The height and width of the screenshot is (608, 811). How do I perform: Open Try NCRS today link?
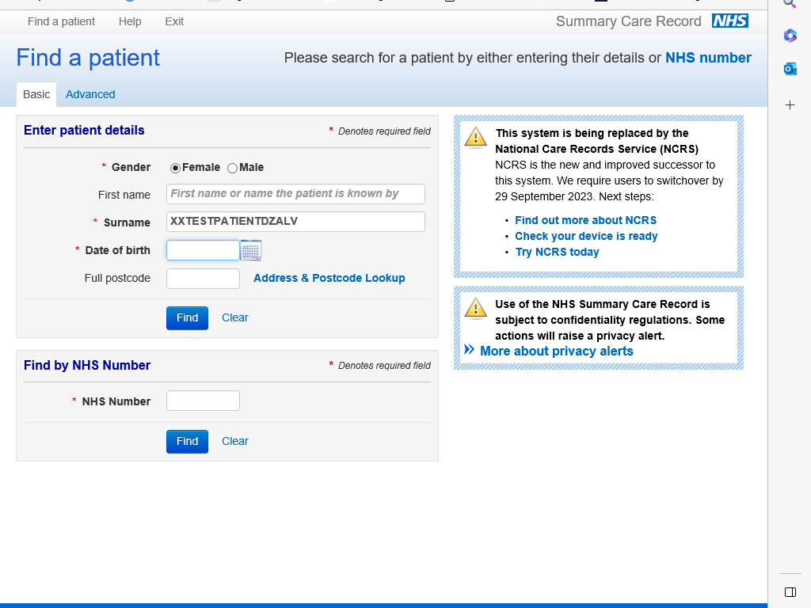[557, 253]
